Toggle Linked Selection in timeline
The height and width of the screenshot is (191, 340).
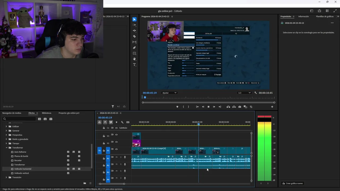111,122
